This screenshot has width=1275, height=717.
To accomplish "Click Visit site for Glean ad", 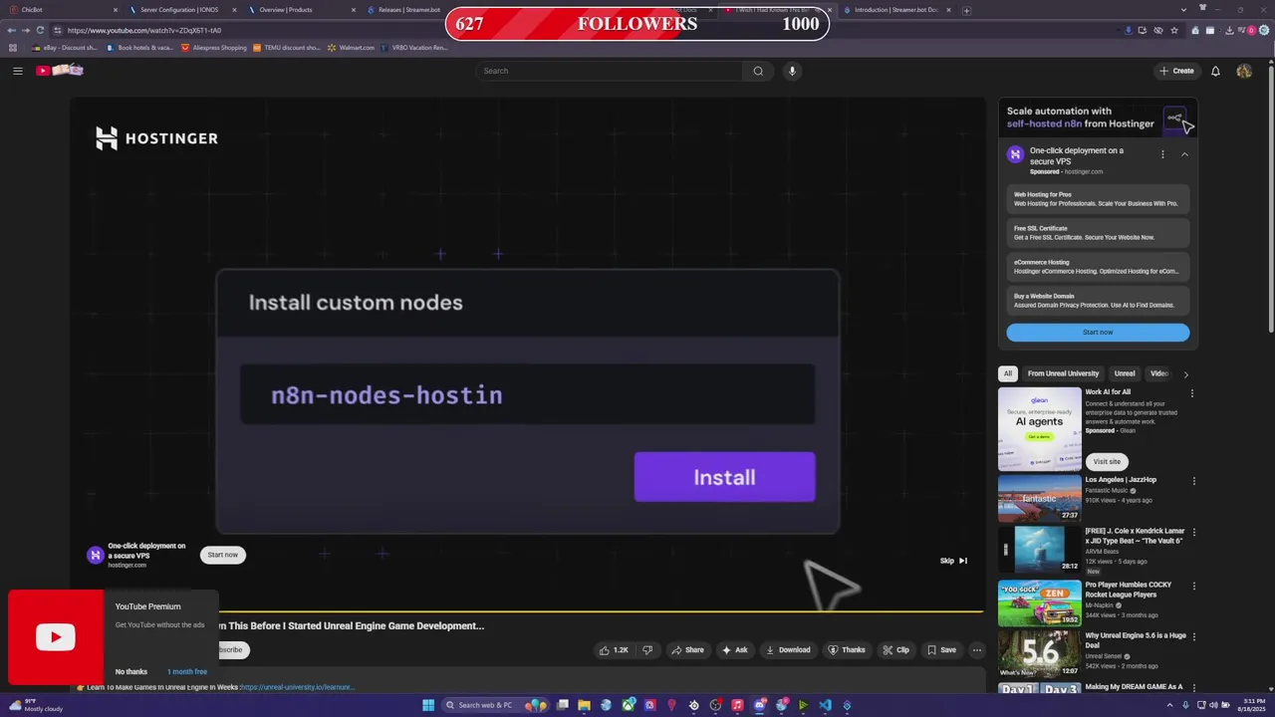I will (x=1107, y=461).
